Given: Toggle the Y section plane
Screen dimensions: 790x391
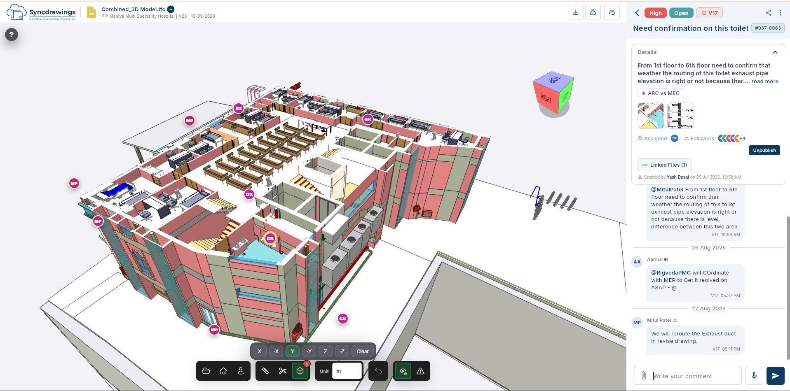Looking at the screenshot, I should click(293, 351).
